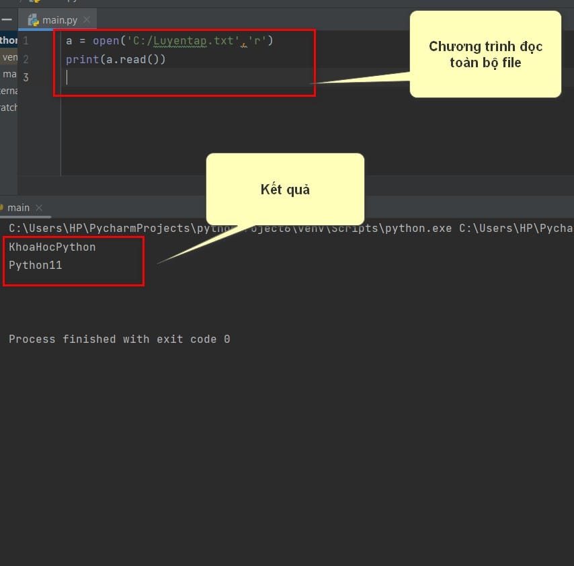Close the main run console tab
Viewport: 574px width, 566px height.
tap(39, 208)
